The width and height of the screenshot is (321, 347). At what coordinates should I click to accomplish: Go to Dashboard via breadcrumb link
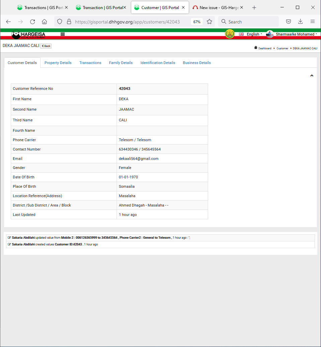click(265, 48)
